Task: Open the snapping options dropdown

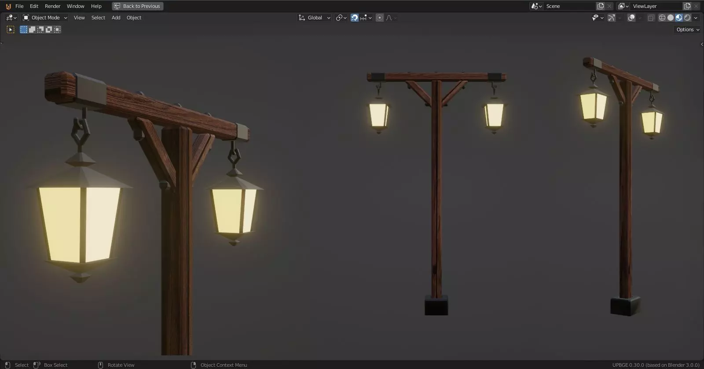Action: 366,18
